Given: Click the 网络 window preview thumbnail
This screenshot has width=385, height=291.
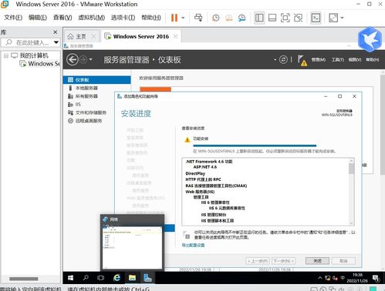Looking at the screenshot, I should 132,242.
